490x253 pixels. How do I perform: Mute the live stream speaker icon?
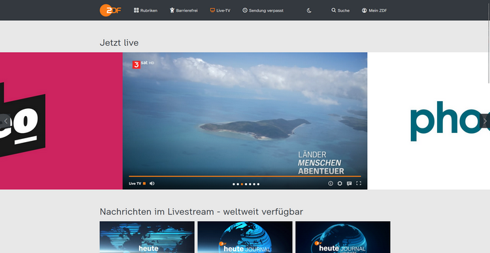(x=152, y=183)
